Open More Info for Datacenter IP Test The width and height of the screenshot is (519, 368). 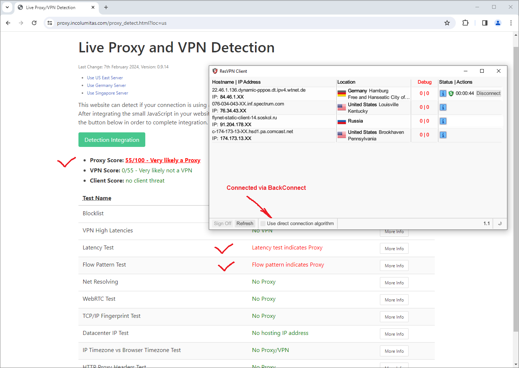point(394,334)
